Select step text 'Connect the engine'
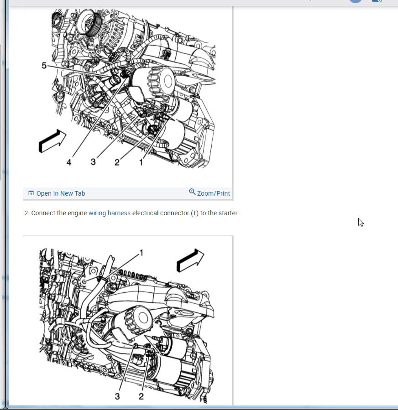This screenshot has width=398, height=410. point(59,213)
